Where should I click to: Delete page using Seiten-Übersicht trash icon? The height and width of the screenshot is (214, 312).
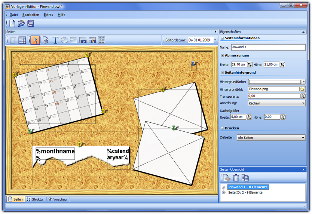[x=236, y=178]
